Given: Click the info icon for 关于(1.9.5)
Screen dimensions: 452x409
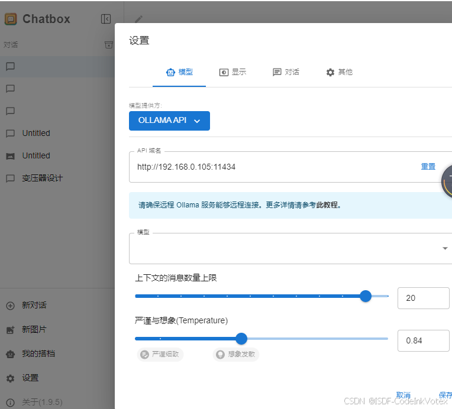Looking at the screenshot, I should coord(11,402).
